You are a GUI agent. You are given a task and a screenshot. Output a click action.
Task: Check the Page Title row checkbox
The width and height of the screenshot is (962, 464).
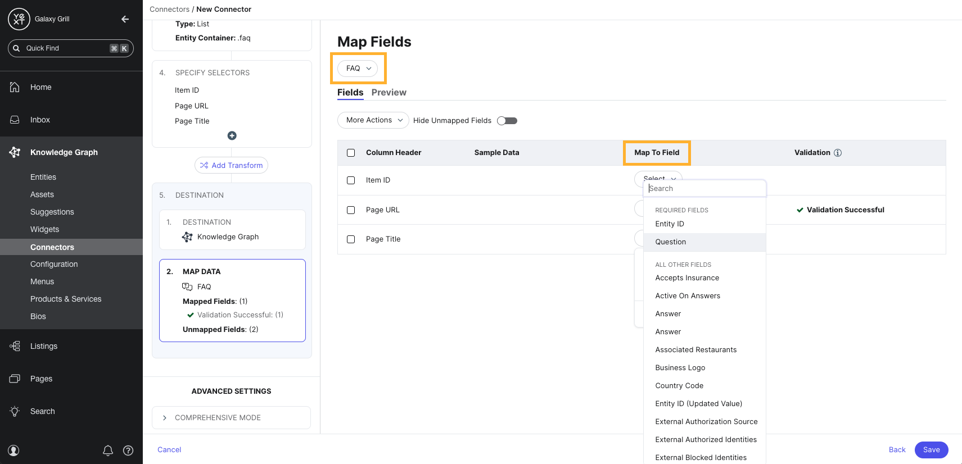tap(351, 239)
